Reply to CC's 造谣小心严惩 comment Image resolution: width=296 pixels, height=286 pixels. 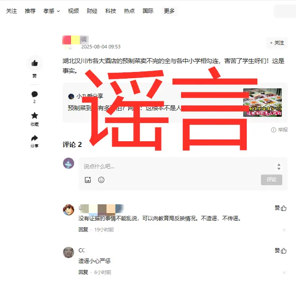tap(83, 272)
